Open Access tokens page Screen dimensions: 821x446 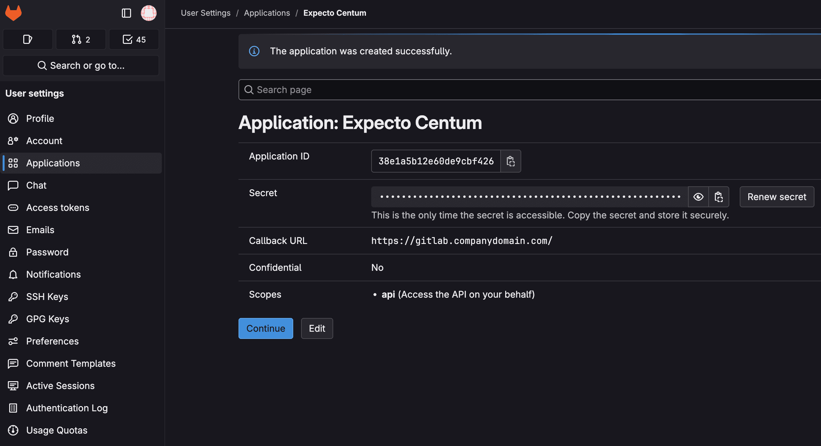[x=81, y=208]
